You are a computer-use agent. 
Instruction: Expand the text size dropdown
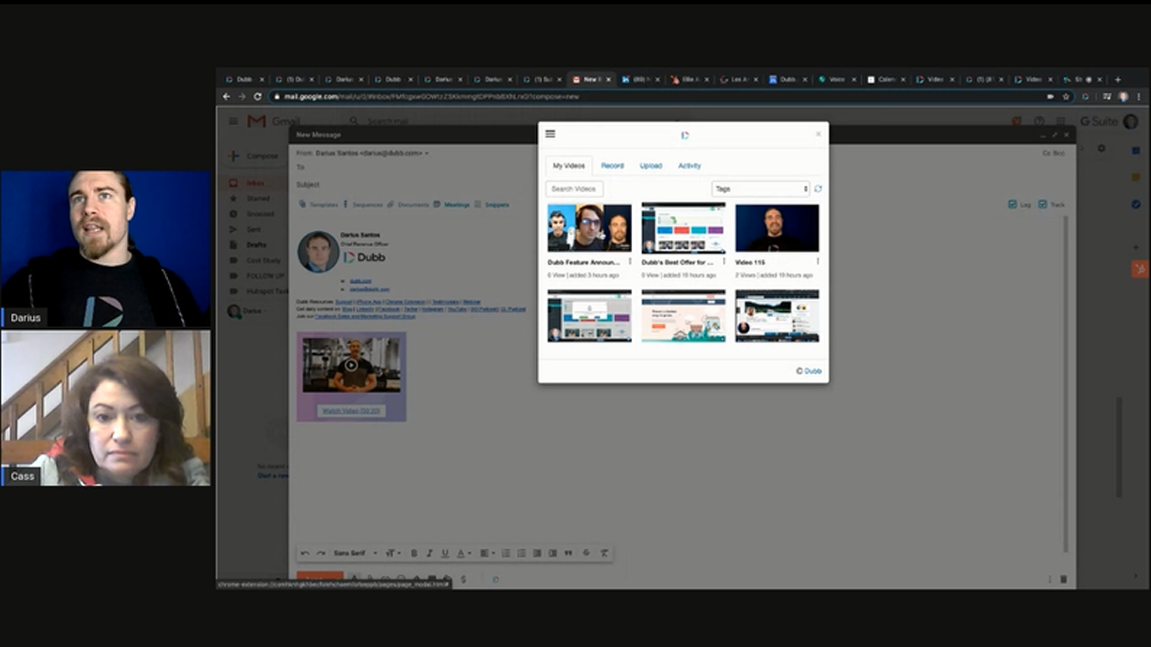393,554
